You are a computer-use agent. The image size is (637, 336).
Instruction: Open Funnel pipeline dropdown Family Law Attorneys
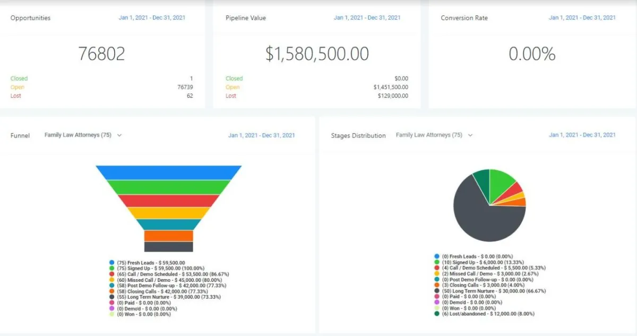83,135
